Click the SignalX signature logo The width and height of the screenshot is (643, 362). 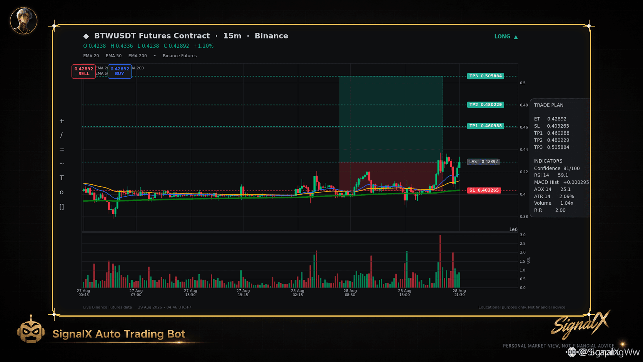[581, 325]
